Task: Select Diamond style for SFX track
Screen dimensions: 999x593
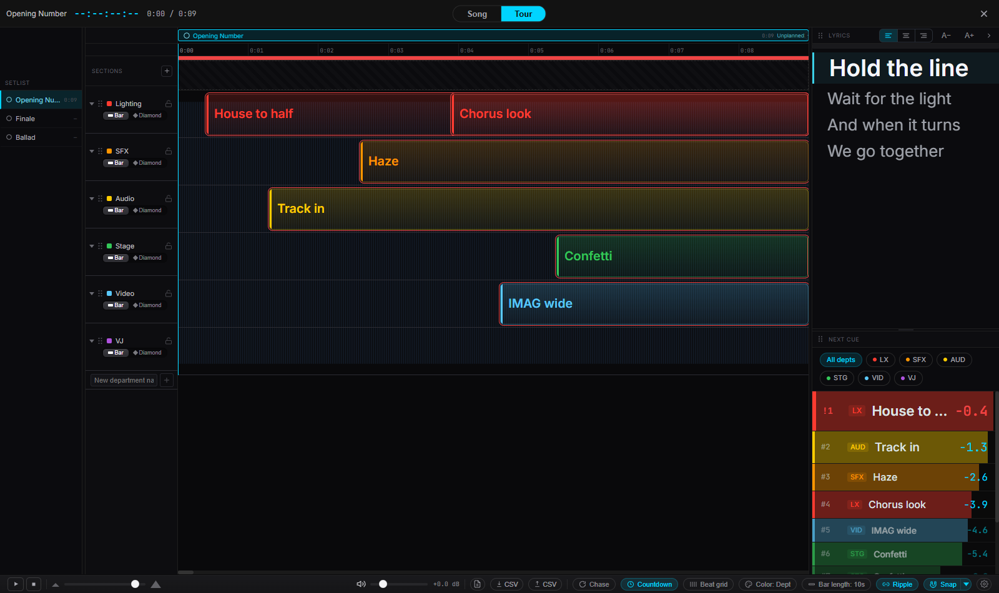Action: click(147, 163)
